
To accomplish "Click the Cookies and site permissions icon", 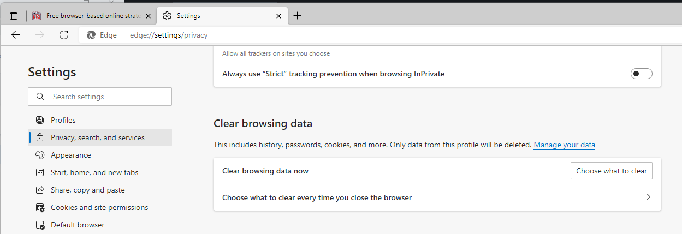I will [39, 207].
